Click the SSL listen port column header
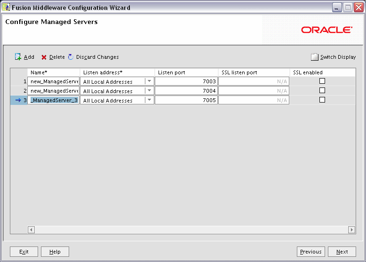This screenshot has width=366, height=262. (254, 72)
